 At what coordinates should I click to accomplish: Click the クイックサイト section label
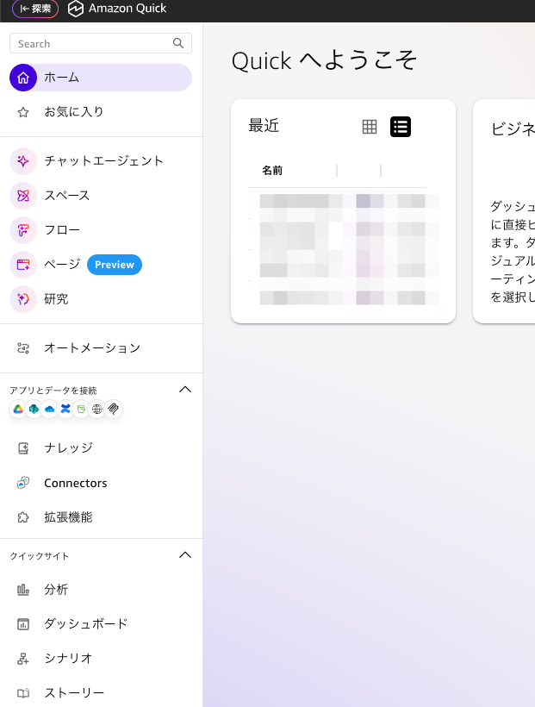pyautogui.click(x=40, y=556)
